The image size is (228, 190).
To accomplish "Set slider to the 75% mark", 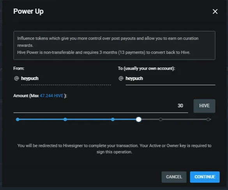I will click(x=161, y=119).
